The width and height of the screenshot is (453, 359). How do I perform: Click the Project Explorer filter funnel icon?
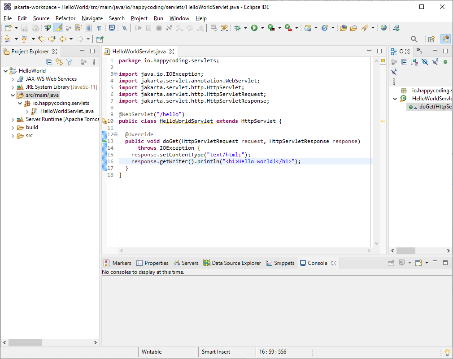click(x=70, y=62)
